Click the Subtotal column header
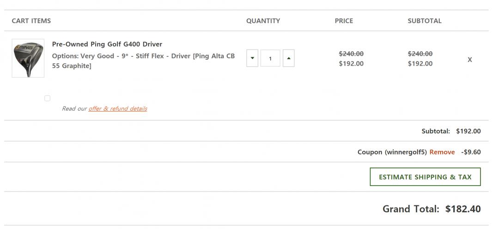 click(424, 21)
